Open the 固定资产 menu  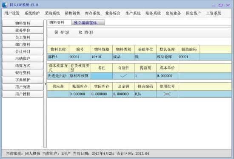tap(194, 13)
